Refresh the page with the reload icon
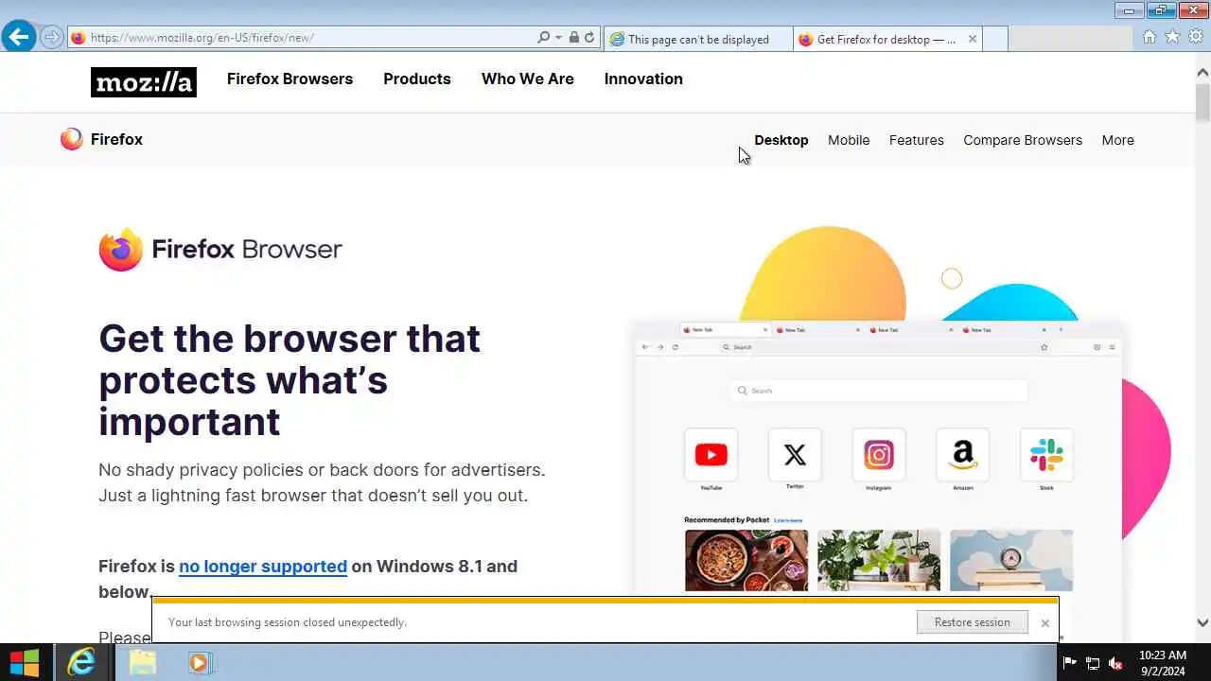Screen dimensions: 1211x681 coord(589,38)
